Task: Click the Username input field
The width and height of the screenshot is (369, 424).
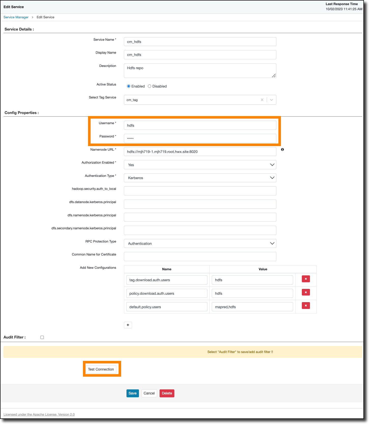Action: (200, 125)
